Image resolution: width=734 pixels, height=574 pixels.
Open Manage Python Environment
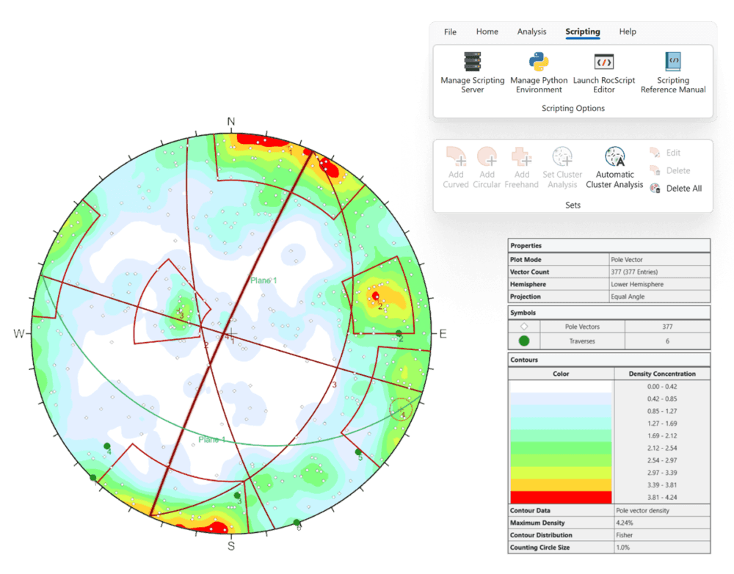[539, 73]
